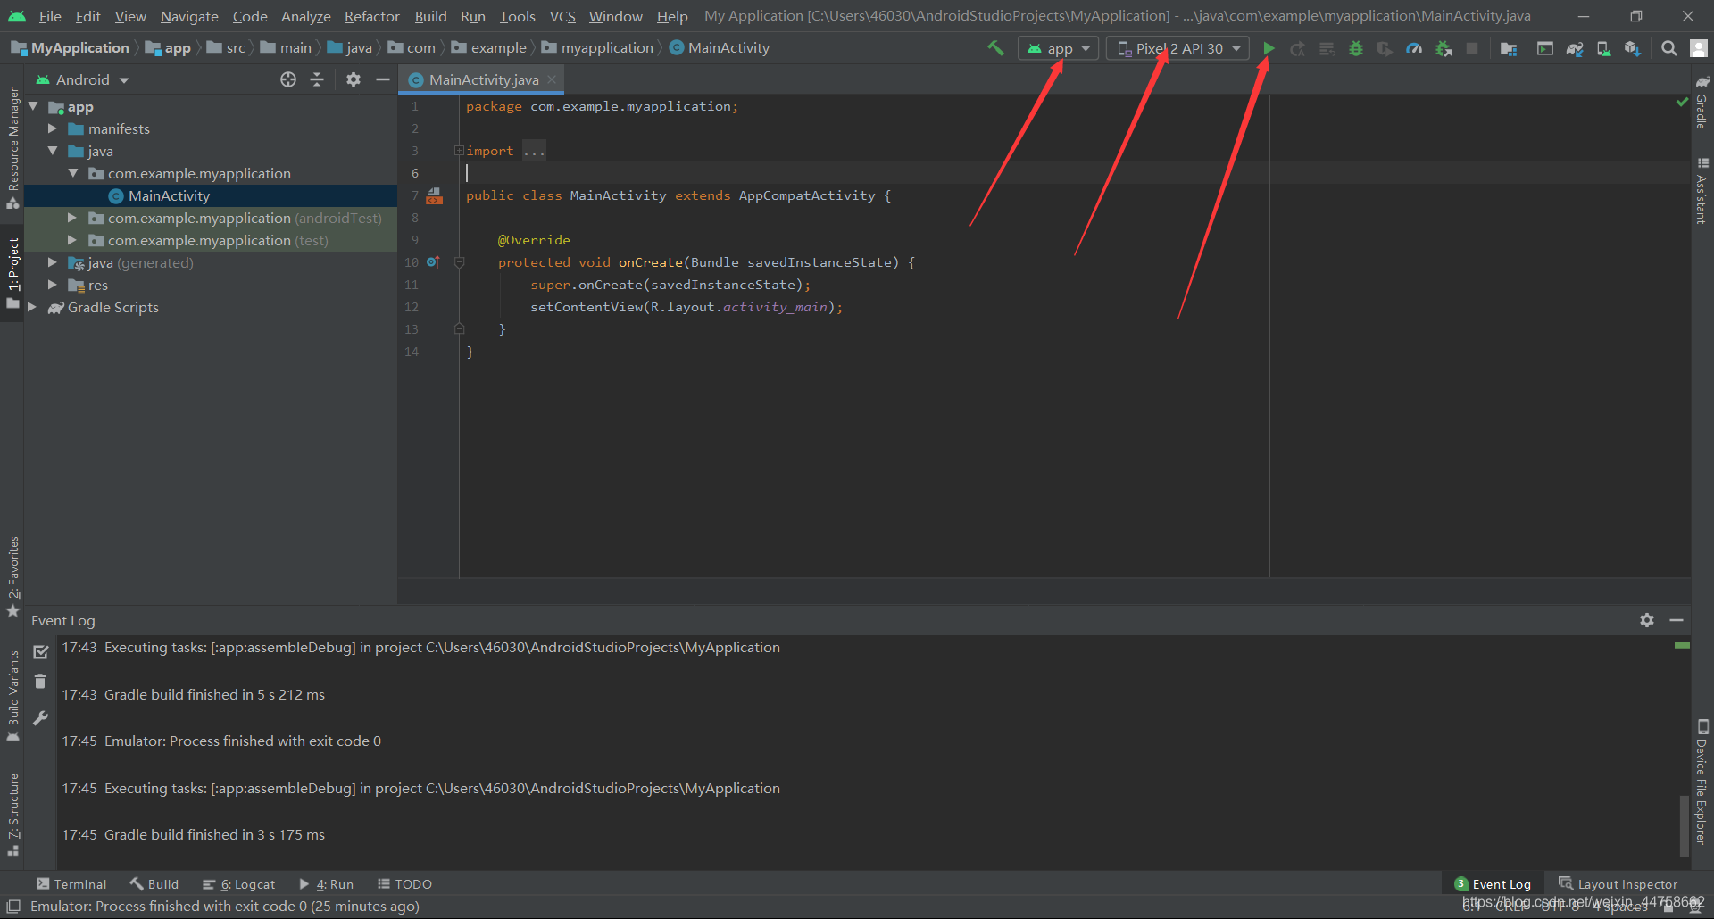Open the Refactor menu
1714x919 pixels.
pyautogui.click(x=371, y=16)
